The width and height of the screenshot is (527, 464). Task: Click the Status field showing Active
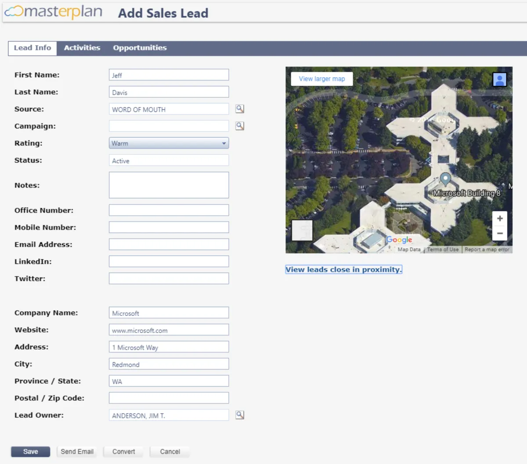click(x=169, y=160)
